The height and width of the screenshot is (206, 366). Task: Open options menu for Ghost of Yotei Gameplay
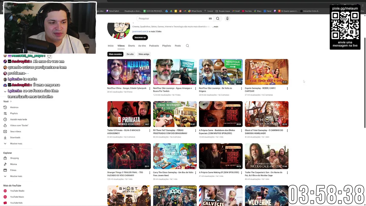pos(287,130)
